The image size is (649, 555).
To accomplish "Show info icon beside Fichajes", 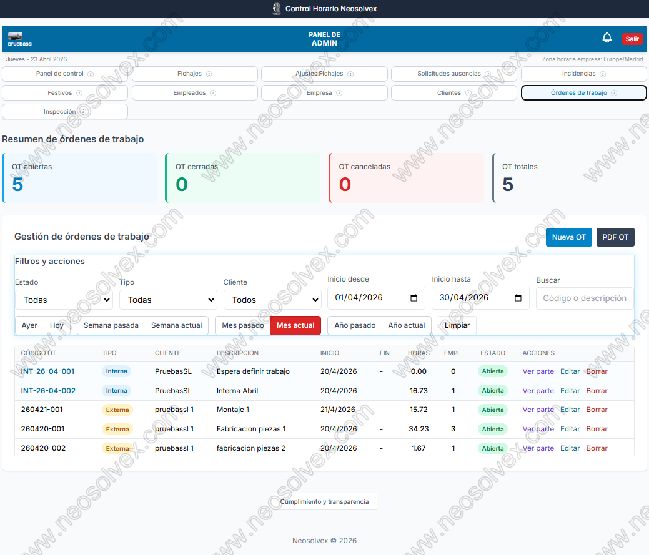I will click(209, 74).
